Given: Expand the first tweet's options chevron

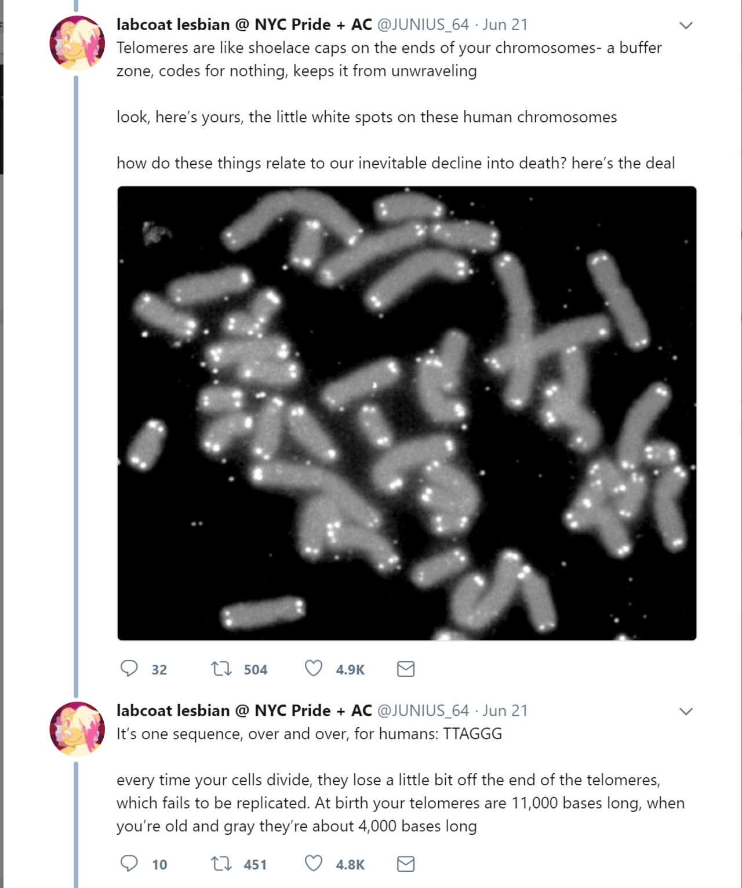Looking at the screenshot, I should pyautogui.click(x=686, y=26).
